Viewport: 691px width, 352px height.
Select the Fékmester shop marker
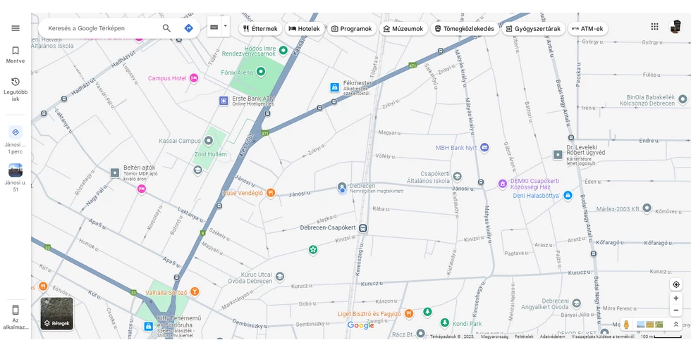335,87
